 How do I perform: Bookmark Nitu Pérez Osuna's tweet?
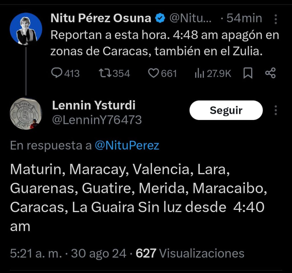tap(248, 74)
